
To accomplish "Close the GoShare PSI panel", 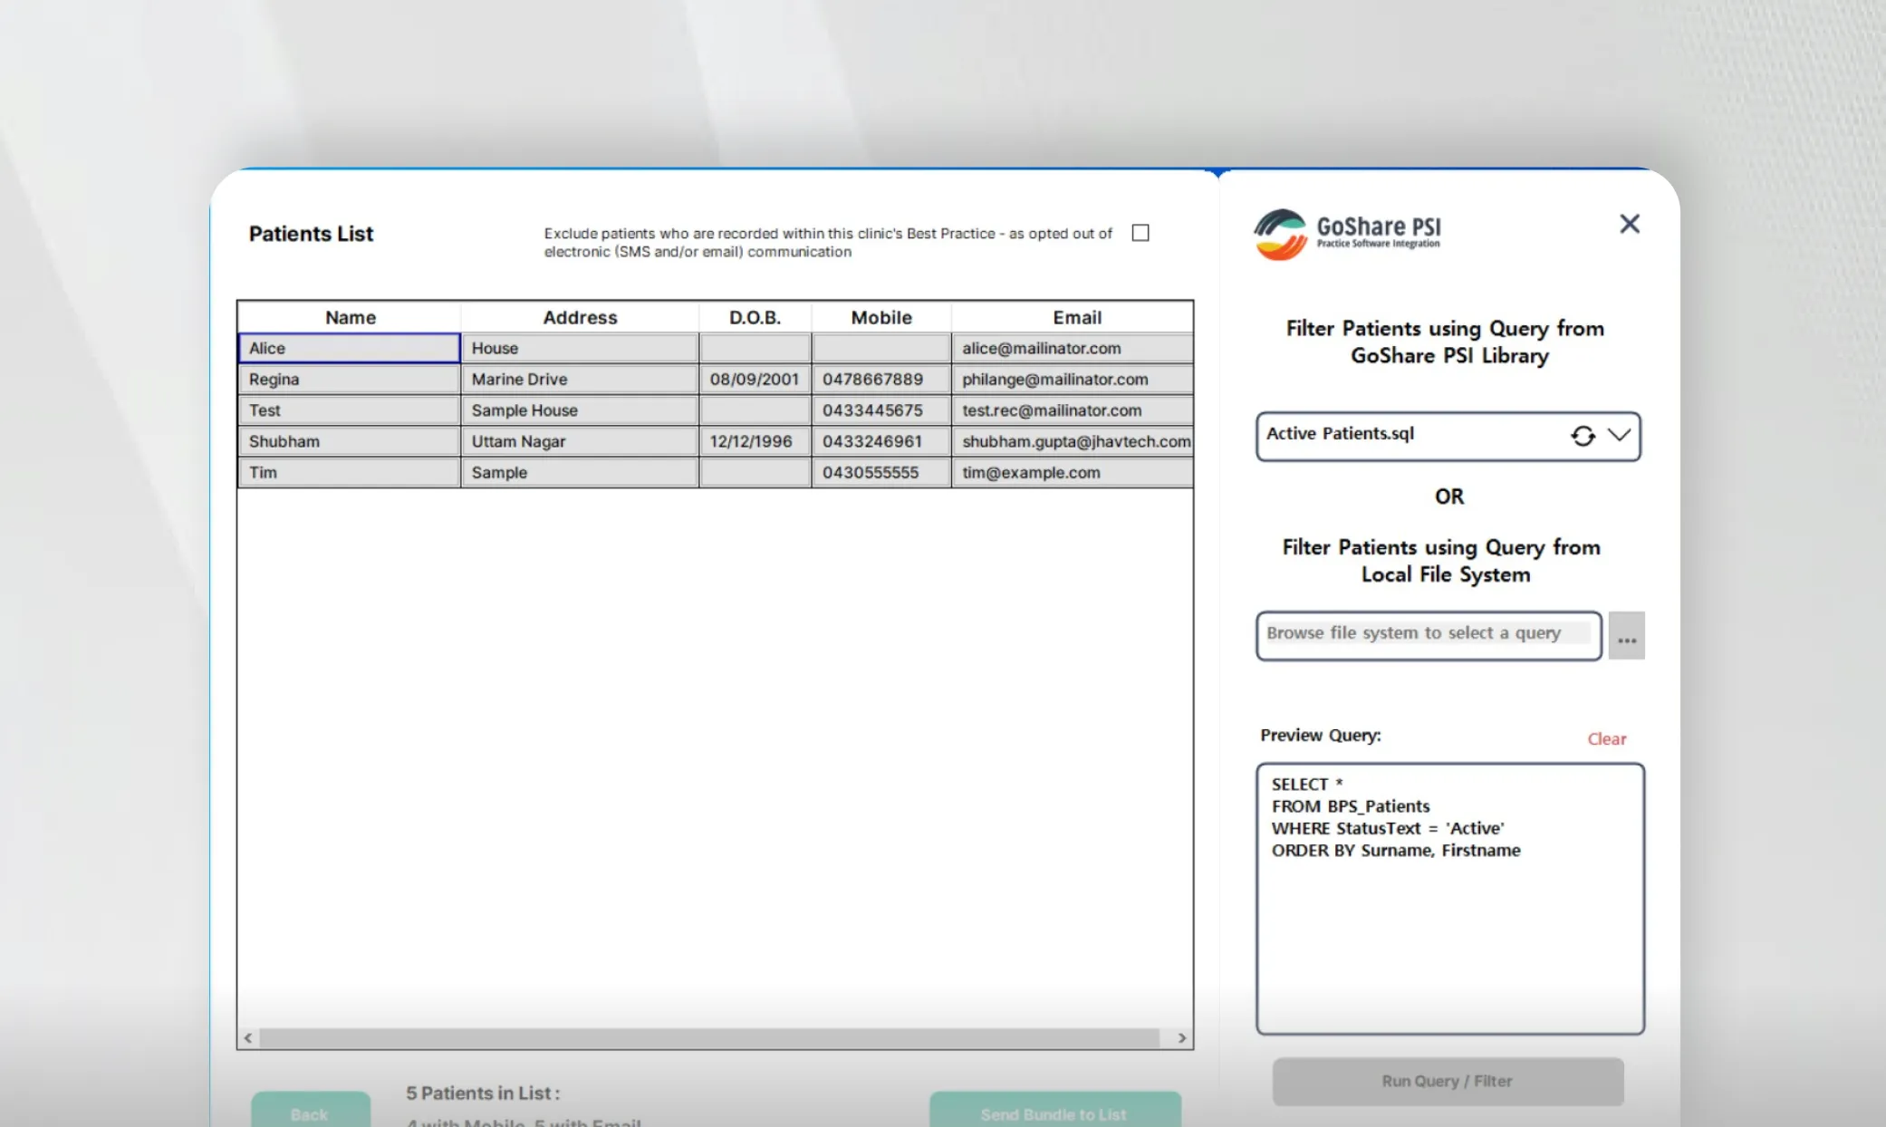I will click(x=1629, y=224).
